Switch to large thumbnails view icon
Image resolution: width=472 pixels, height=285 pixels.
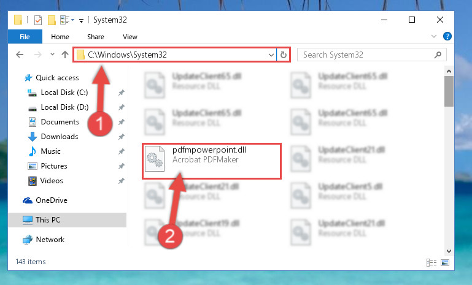pyautogui.click(x=445, y=262)
